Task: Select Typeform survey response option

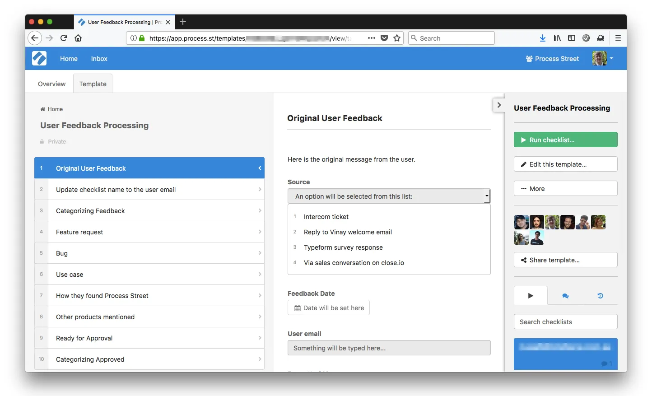Action: [343, 247]
